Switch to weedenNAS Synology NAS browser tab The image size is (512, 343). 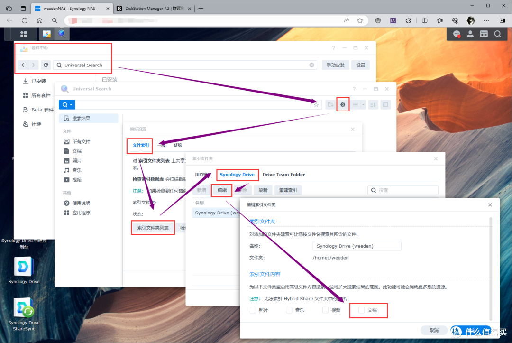tap(72, 9)
